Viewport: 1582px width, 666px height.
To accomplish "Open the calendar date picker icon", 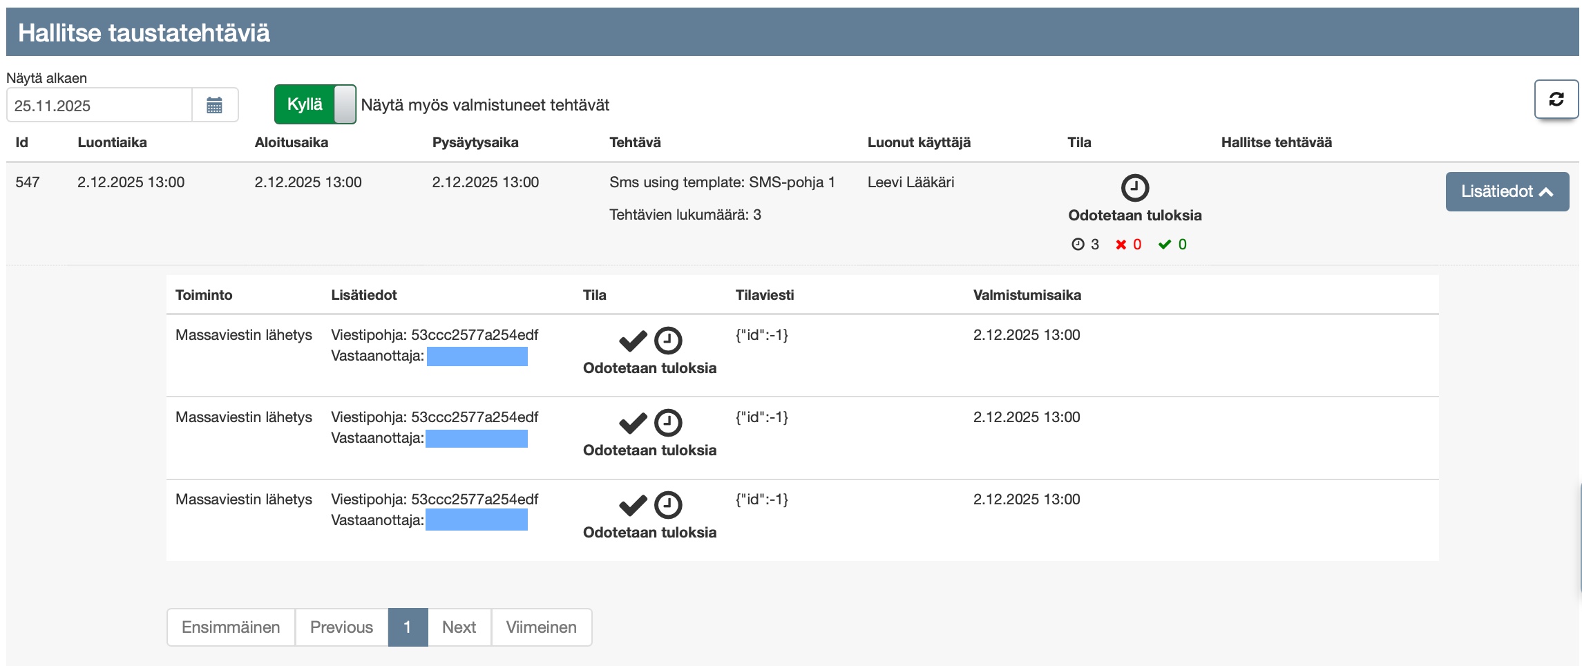I will tap(214, 106).
